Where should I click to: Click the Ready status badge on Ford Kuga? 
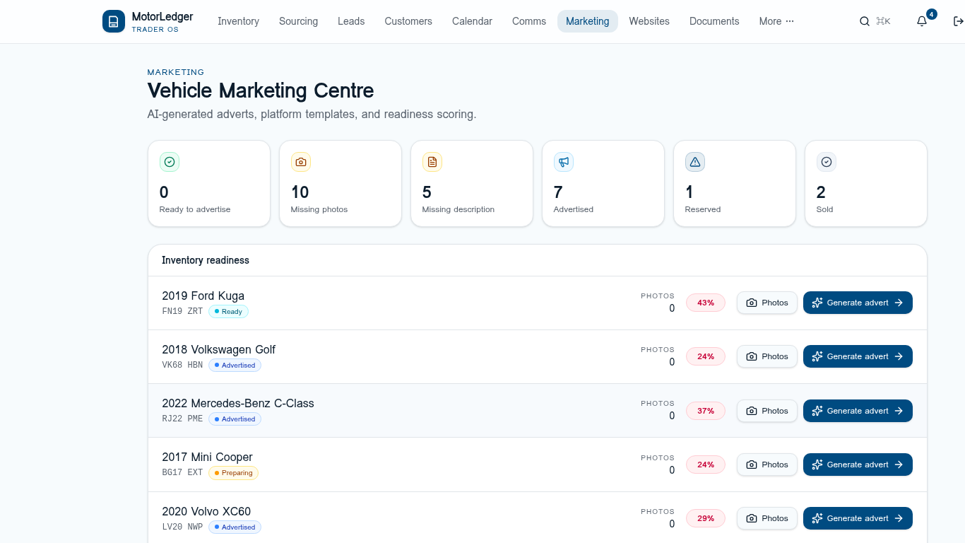pos(228,311)
